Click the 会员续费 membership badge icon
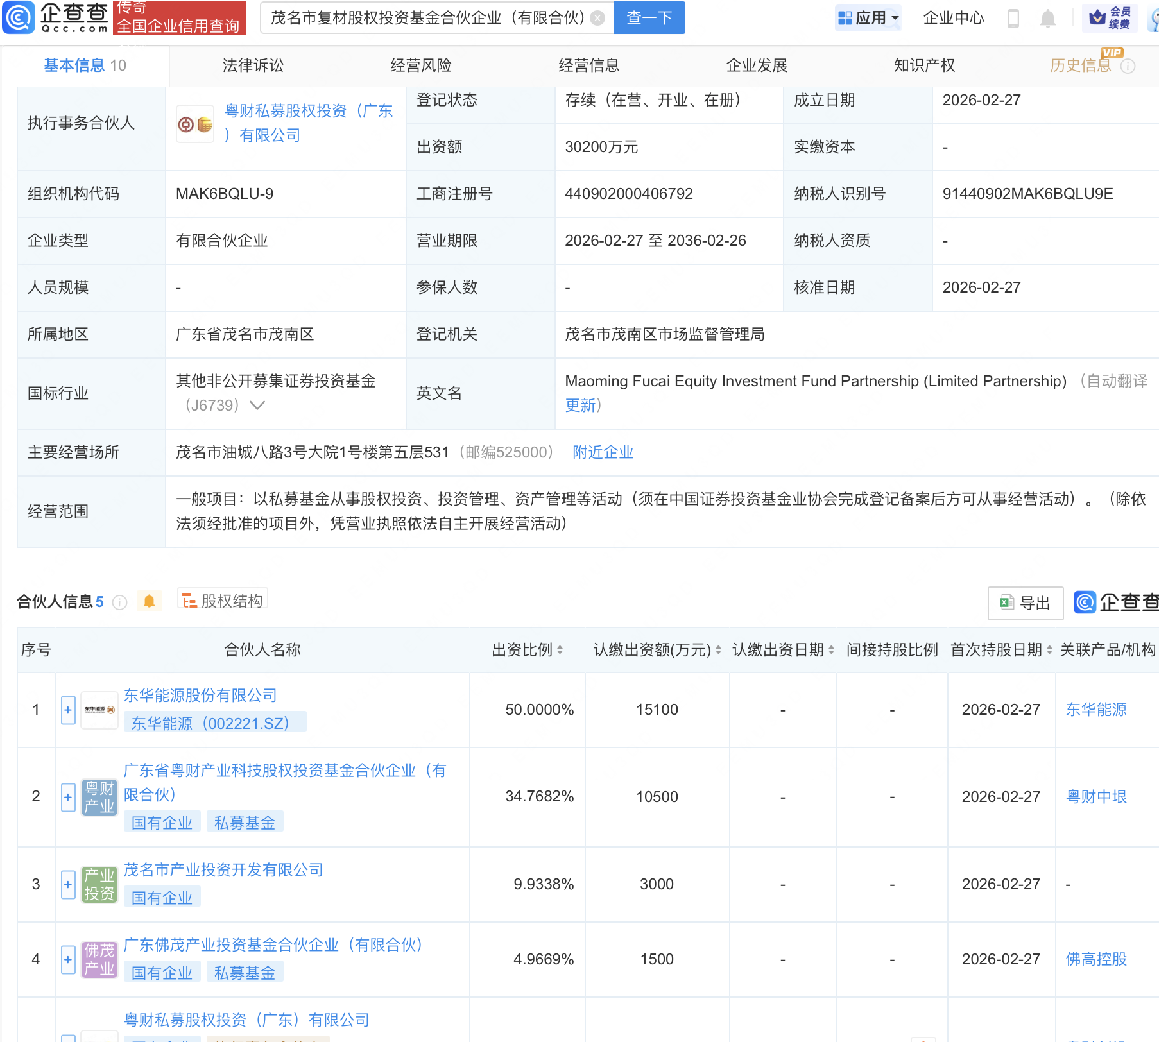 tap(1099, 18)
